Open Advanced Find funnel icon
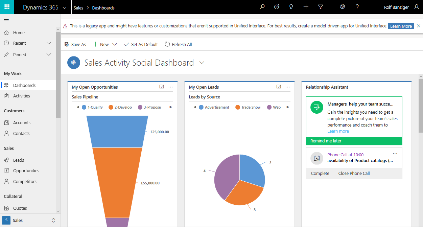This screenshot has height=227, width=423. (x=321, y=7)
